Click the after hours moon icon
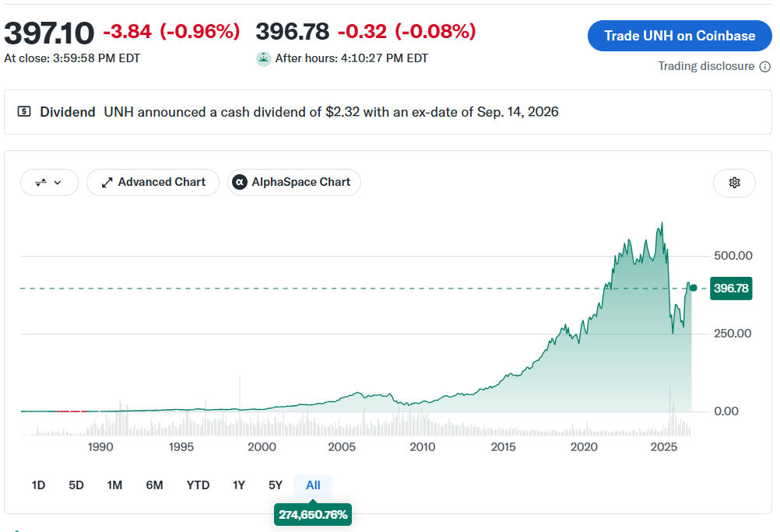Screen dimensions: 780x532 click(x=263, y=58)
